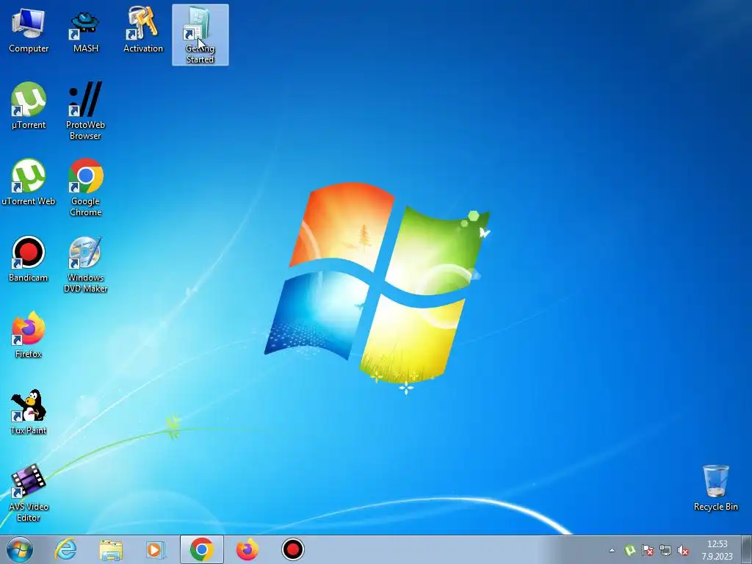Open Action Center flag tray icon
752x564 pixels.
648,550
